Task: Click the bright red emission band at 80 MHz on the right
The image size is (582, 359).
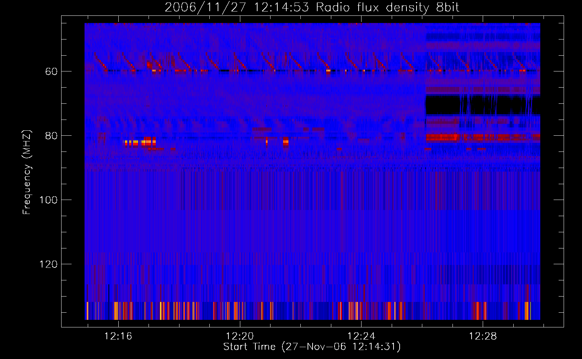Action: click(x=483, y=137)
